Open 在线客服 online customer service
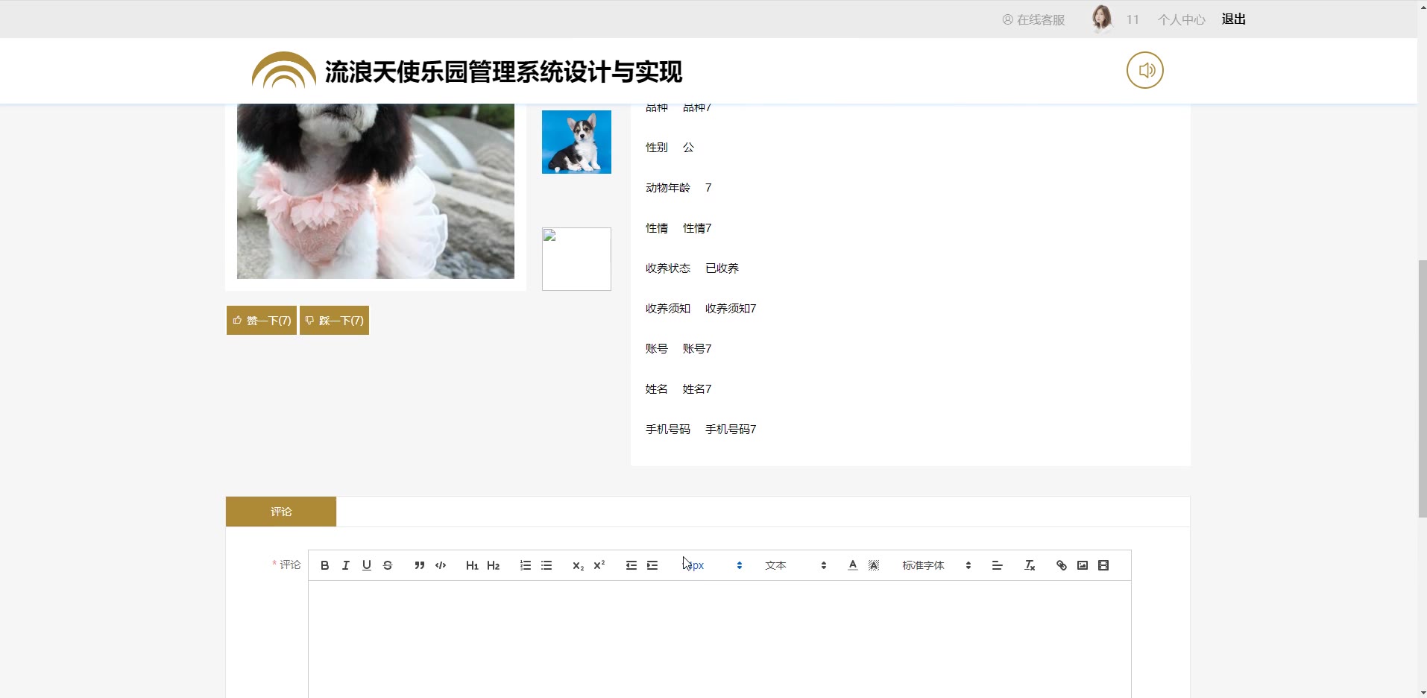The image size is (1427, 698). [x=1033, y=20]
